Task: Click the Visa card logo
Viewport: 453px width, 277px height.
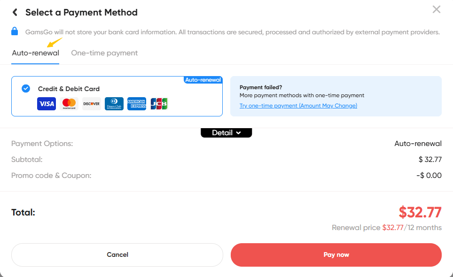Action: tap(47, 104)
